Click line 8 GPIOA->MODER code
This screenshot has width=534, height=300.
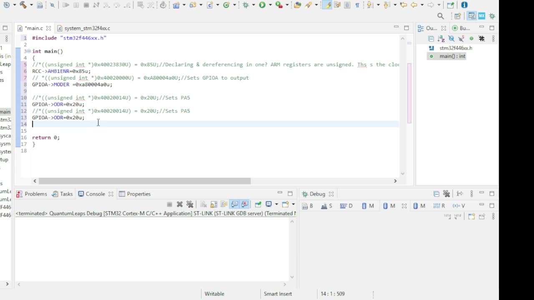click(72, 85)
